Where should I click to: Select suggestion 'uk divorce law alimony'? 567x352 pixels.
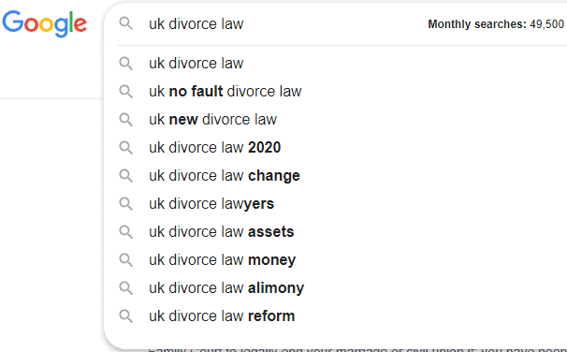tap(335, 288)
